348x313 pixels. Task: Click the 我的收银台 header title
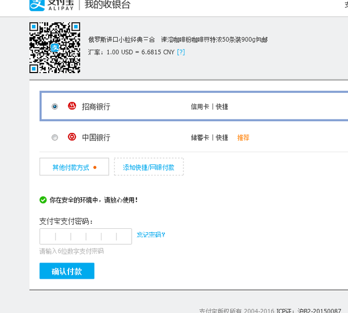tap(107, 5)
